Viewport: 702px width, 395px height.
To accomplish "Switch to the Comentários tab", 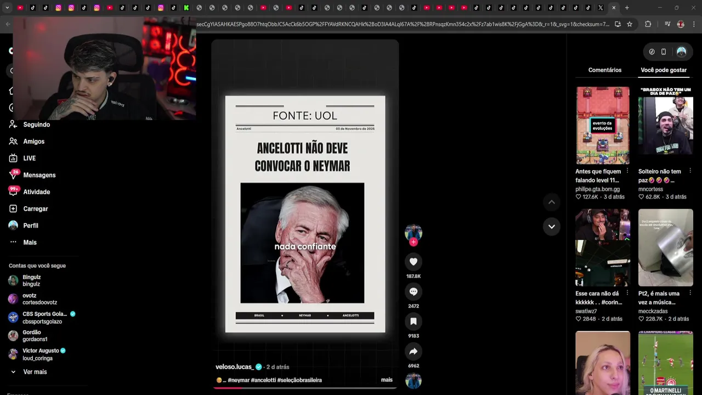I will click(x=605, y=70).
